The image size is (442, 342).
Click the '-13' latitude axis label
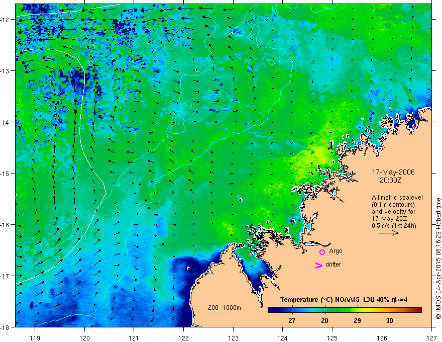coord(6,71)
